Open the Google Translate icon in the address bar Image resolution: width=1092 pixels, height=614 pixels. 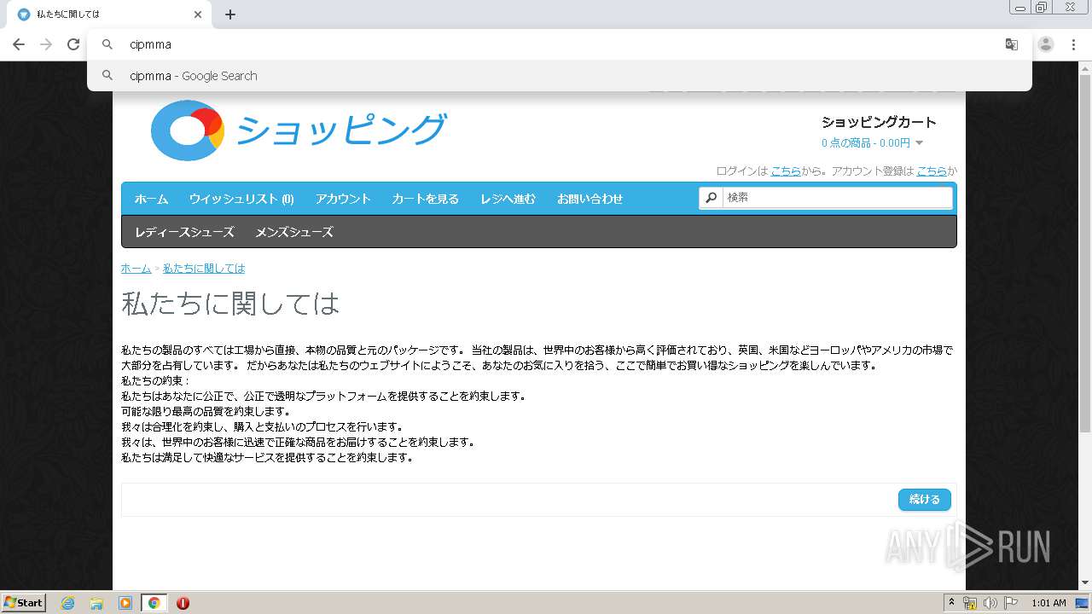1012,44
